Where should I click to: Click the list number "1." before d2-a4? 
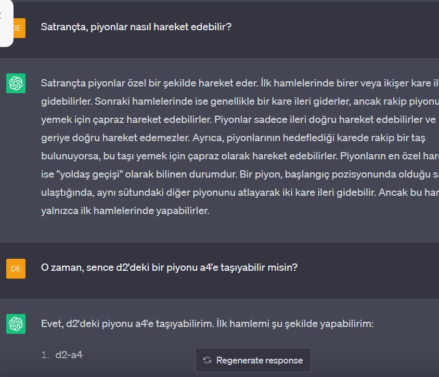point(45,355)
